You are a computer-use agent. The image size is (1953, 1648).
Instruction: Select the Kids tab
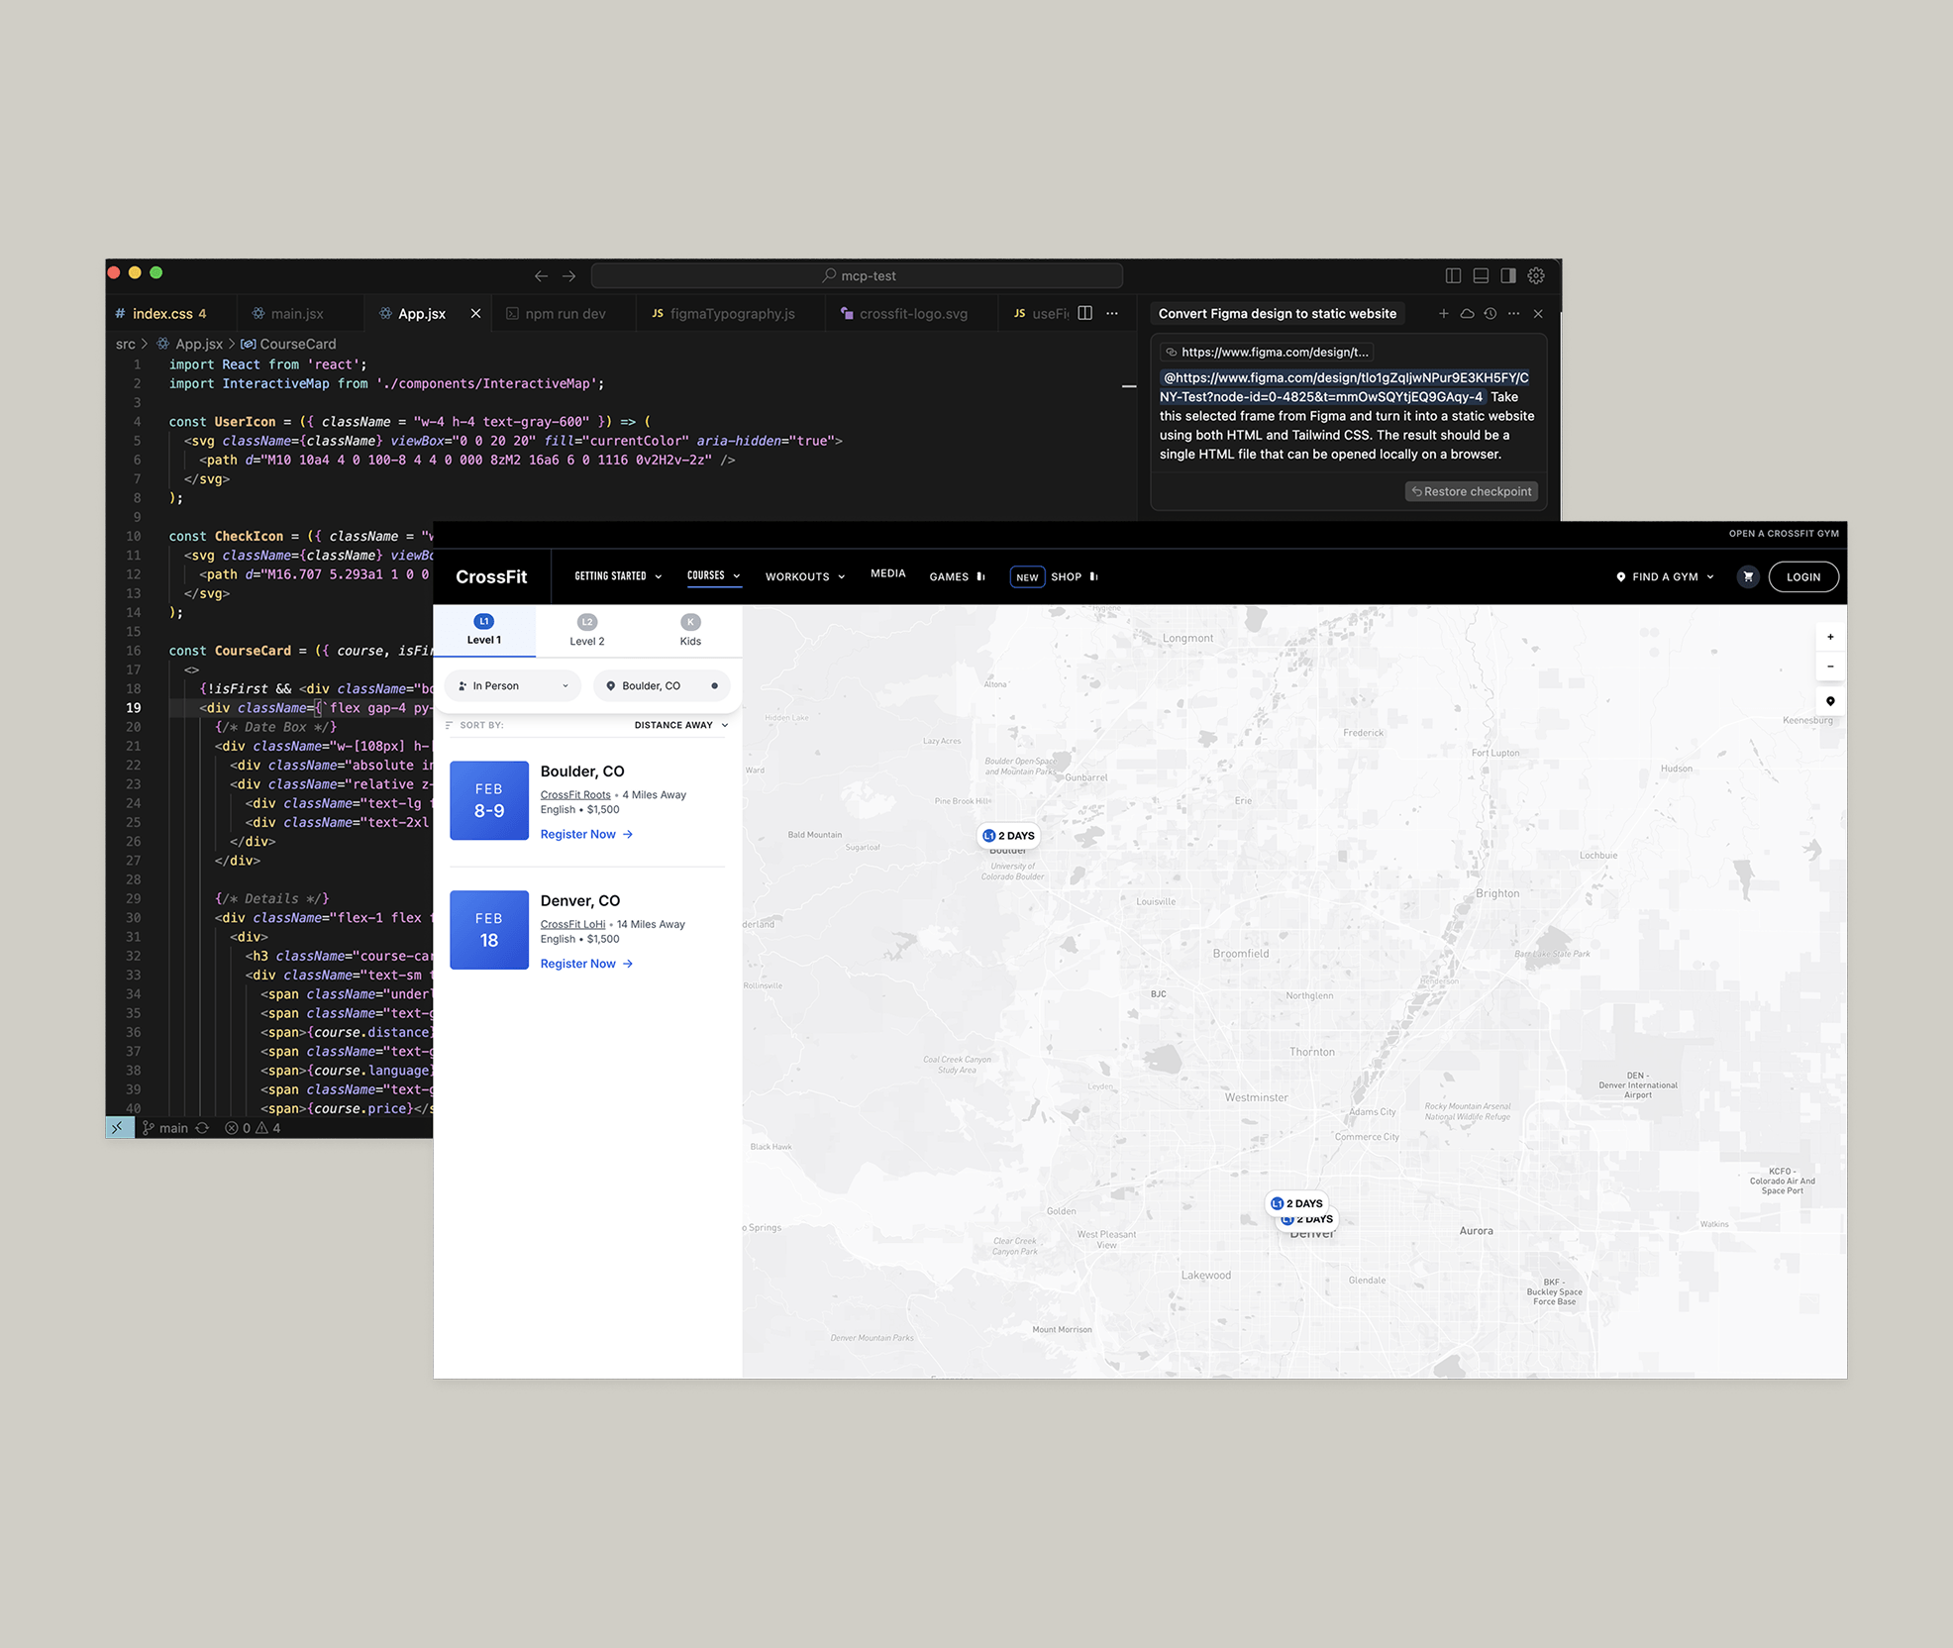[690, 631]
